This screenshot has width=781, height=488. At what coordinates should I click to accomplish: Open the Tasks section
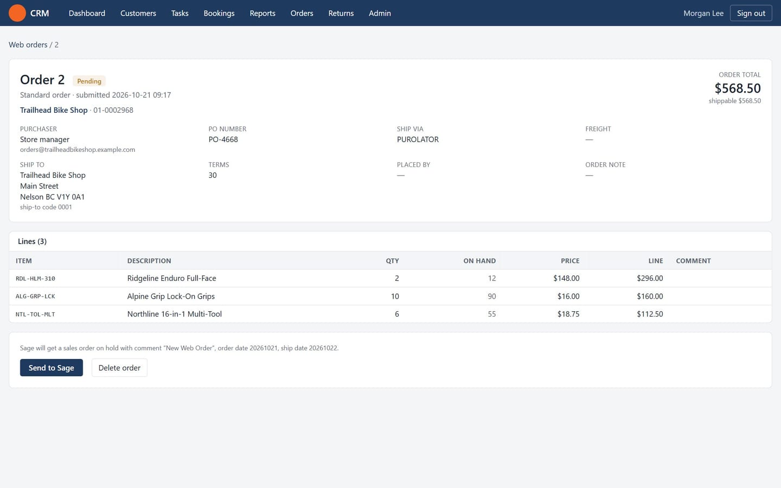coord(180,13)
